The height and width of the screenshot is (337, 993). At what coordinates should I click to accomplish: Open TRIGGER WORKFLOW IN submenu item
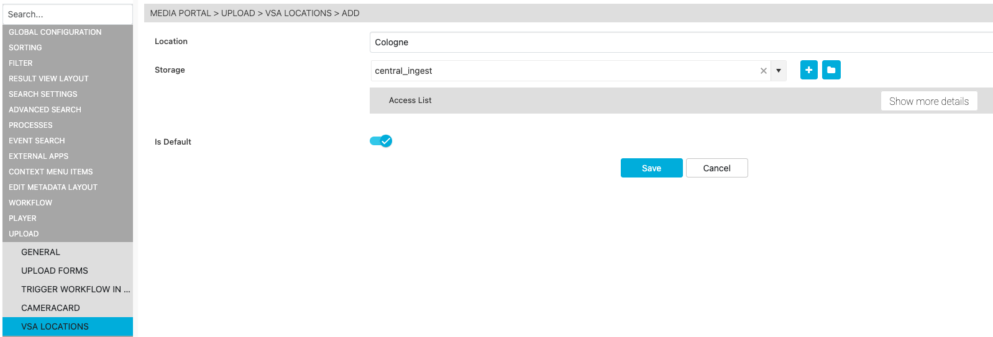pyautogui.click(x=75, y=289)
